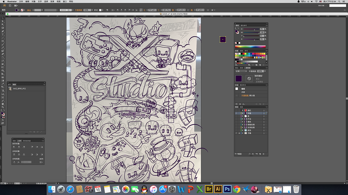Delete the selected layer with trash icon
The height and width of the screenshot is (195, 348).
tap(263, 154)
